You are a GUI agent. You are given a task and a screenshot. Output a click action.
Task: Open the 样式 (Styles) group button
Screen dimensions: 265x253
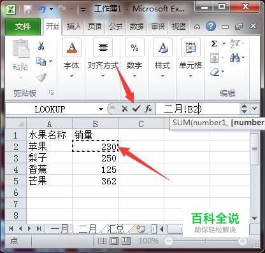tap(162, 58)
